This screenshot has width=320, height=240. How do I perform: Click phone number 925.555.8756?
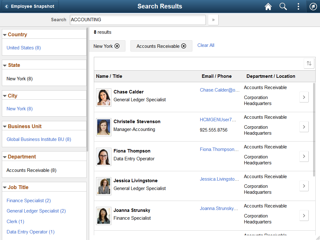pos(213,130)
